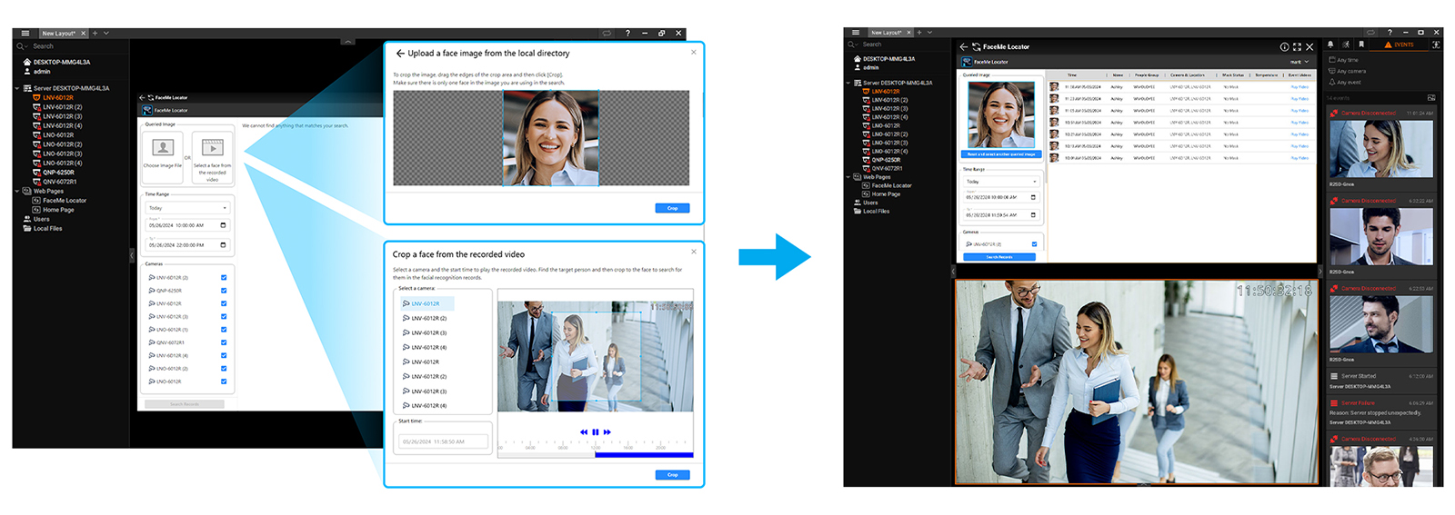Image resolution: width=1455 pixels, height=515 pixels.
Task: Uncheck the QNP-6250R camera checkbox
Action: pos(224,291)
